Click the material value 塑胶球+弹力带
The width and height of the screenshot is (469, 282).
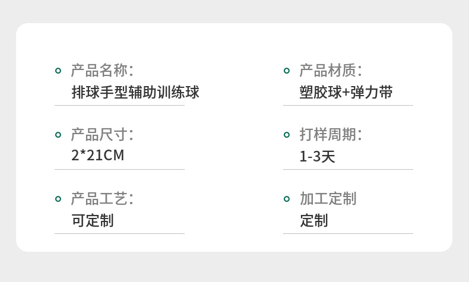346,93
